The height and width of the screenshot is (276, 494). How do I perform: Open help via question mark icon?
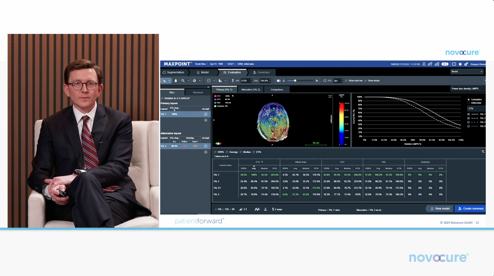click(x=460, y=64)
